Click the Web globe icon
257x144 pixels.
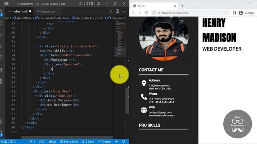coord(144,110)
